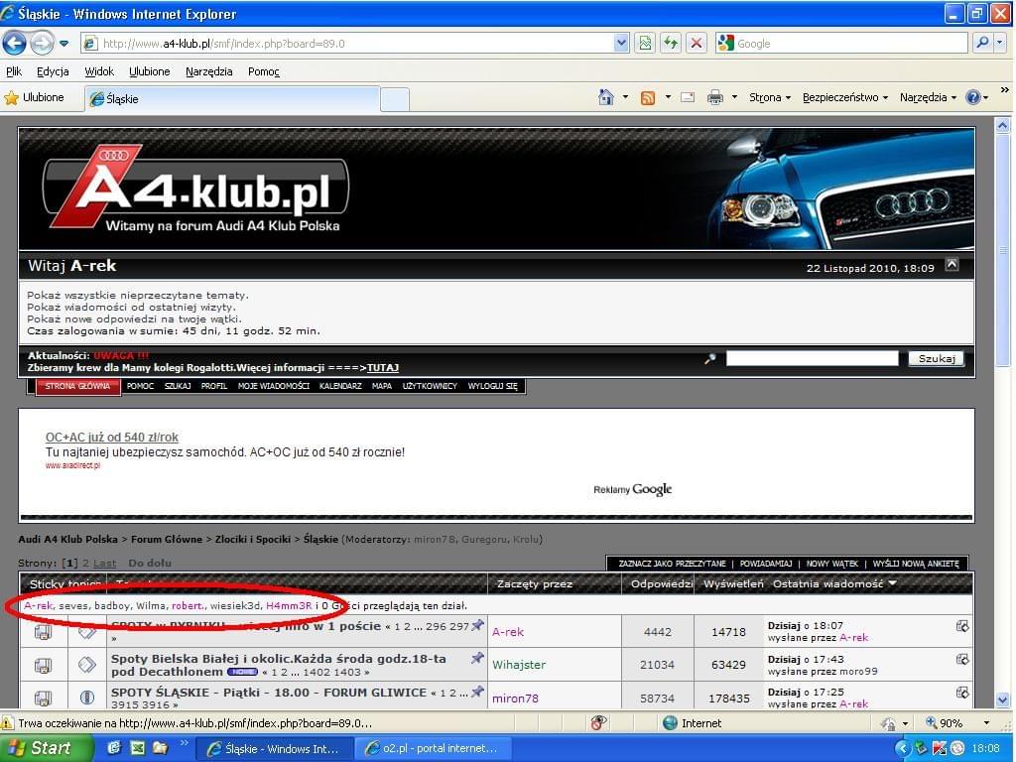Screen dimensions: 1016x762
Task: Open the Home button dropdown arrow
Action: (625, 98)
